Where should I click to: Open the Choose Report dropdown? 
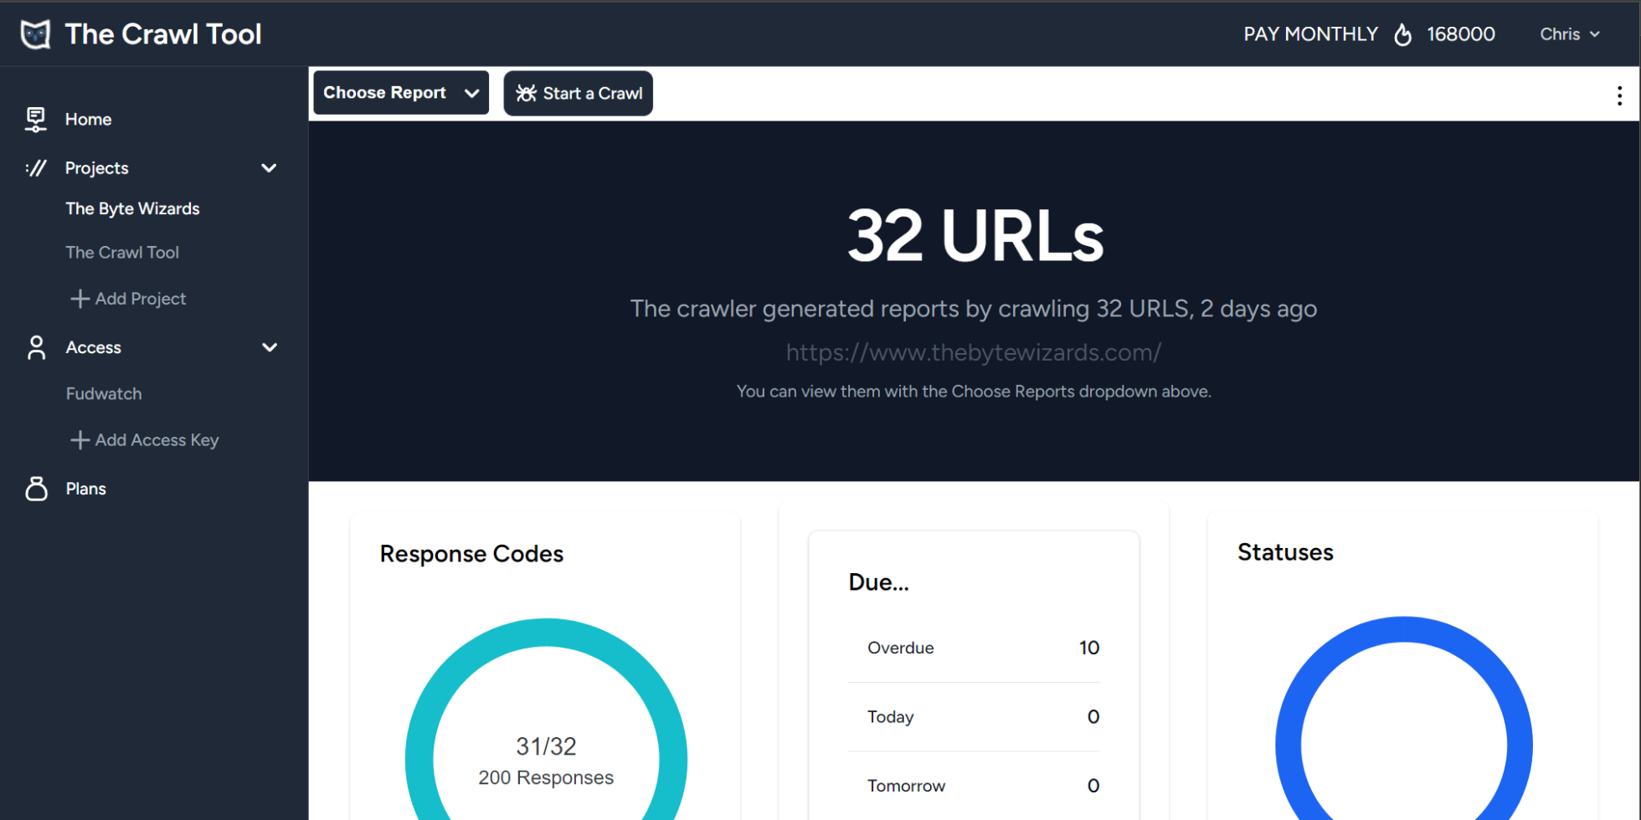(x=400, y=93)
